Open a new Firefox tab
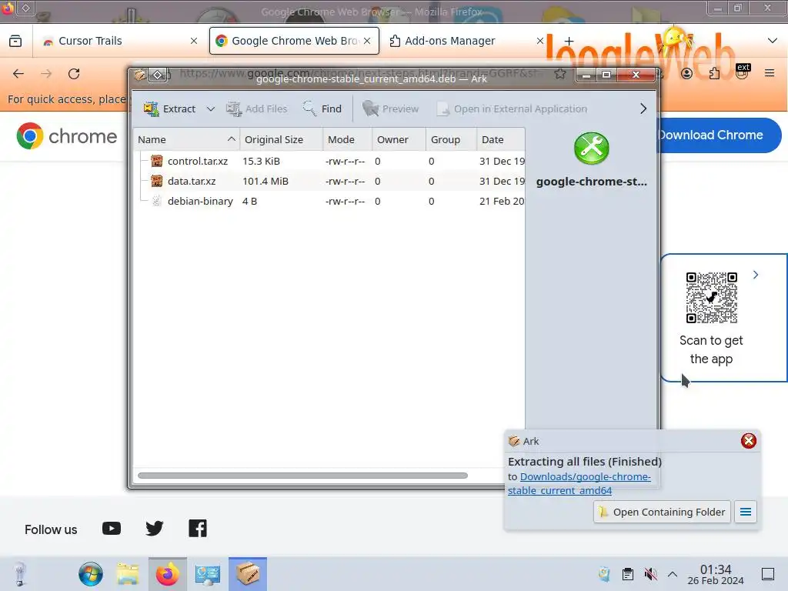Viewport: 788px width, 591px height. [x=569, y=41]
